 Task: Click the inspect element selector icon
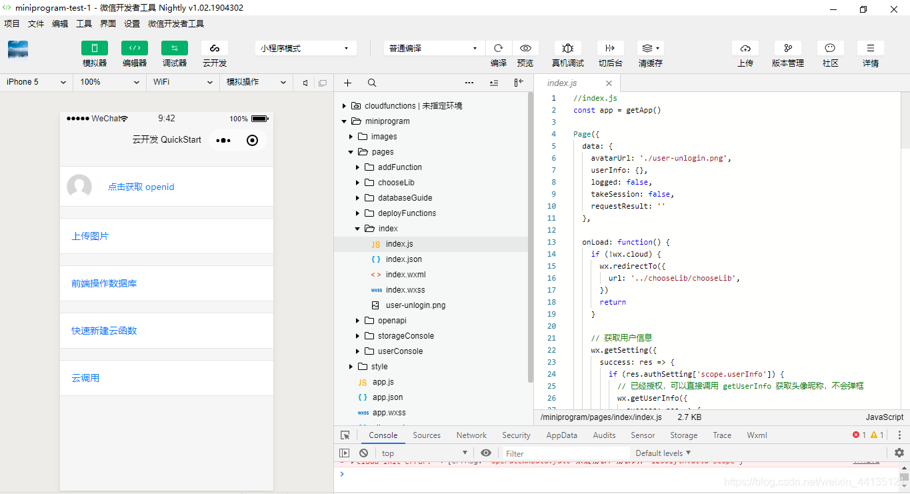coord(345,435)
